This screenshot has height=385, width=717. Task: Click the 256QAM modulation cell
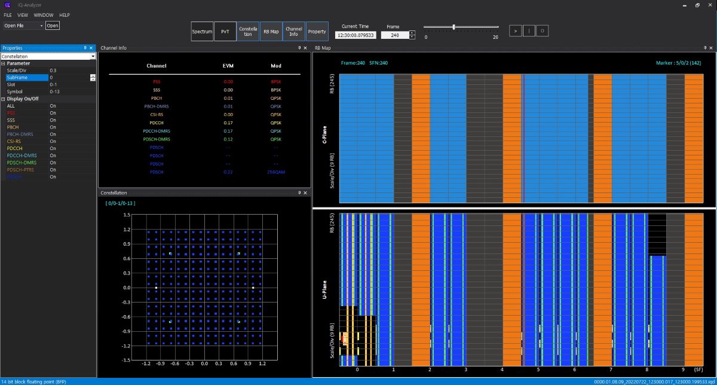click(x=275, y=172)
